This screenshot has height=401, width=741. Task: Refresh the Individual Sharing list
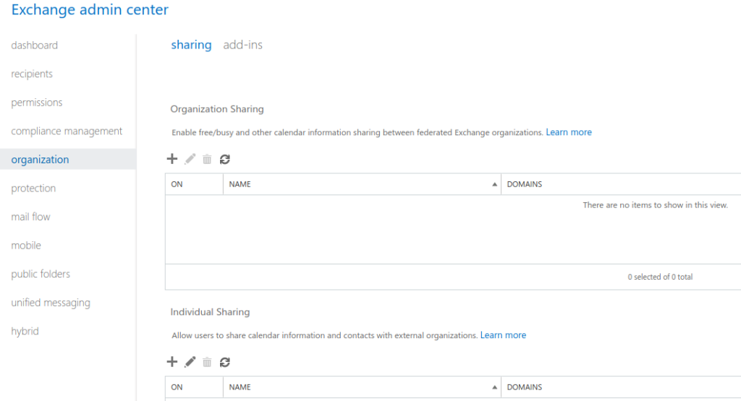225,362
